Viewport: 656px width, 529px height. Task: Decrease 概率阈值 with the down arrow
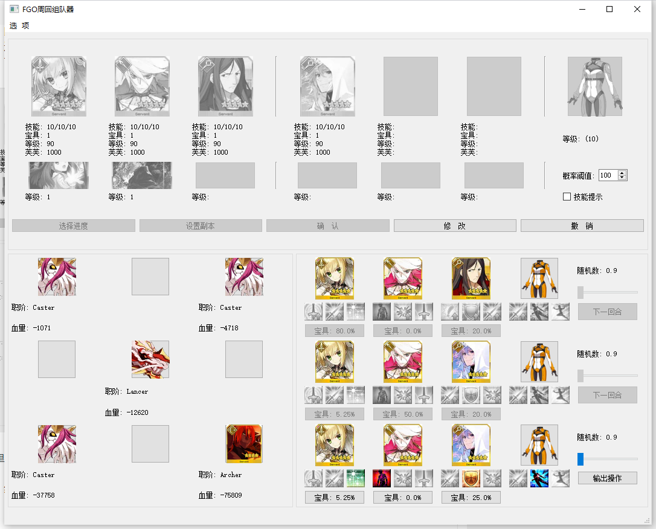click(622, 178)
